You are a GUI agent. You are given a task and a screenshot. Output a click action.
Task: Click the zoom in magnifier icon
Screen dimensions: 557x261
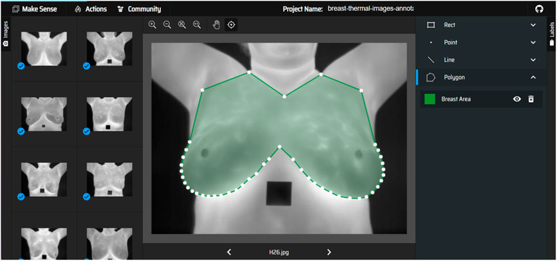click(153, 24)
